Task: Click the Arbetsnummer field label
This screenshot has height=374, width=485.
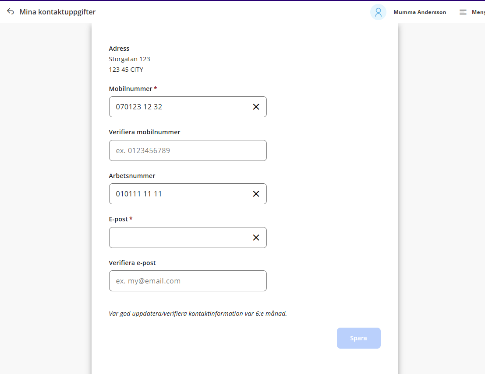Action: pyautogui.click(x=132, y=176)
